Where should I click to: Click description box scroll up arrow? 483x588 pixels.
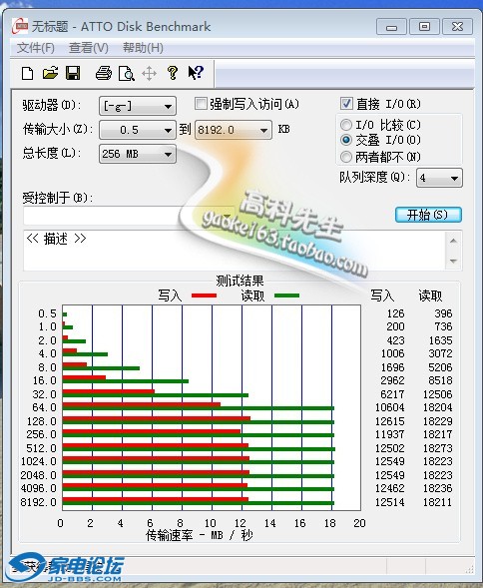point(453,241)
